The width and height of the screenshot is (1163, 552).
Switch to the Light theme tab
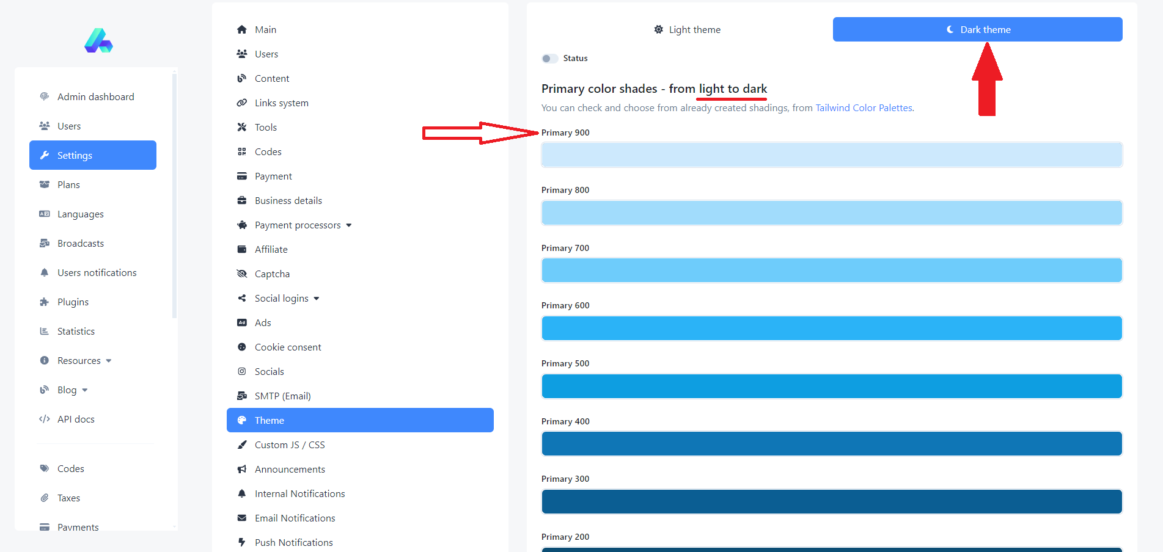click(x=687, y=29)
